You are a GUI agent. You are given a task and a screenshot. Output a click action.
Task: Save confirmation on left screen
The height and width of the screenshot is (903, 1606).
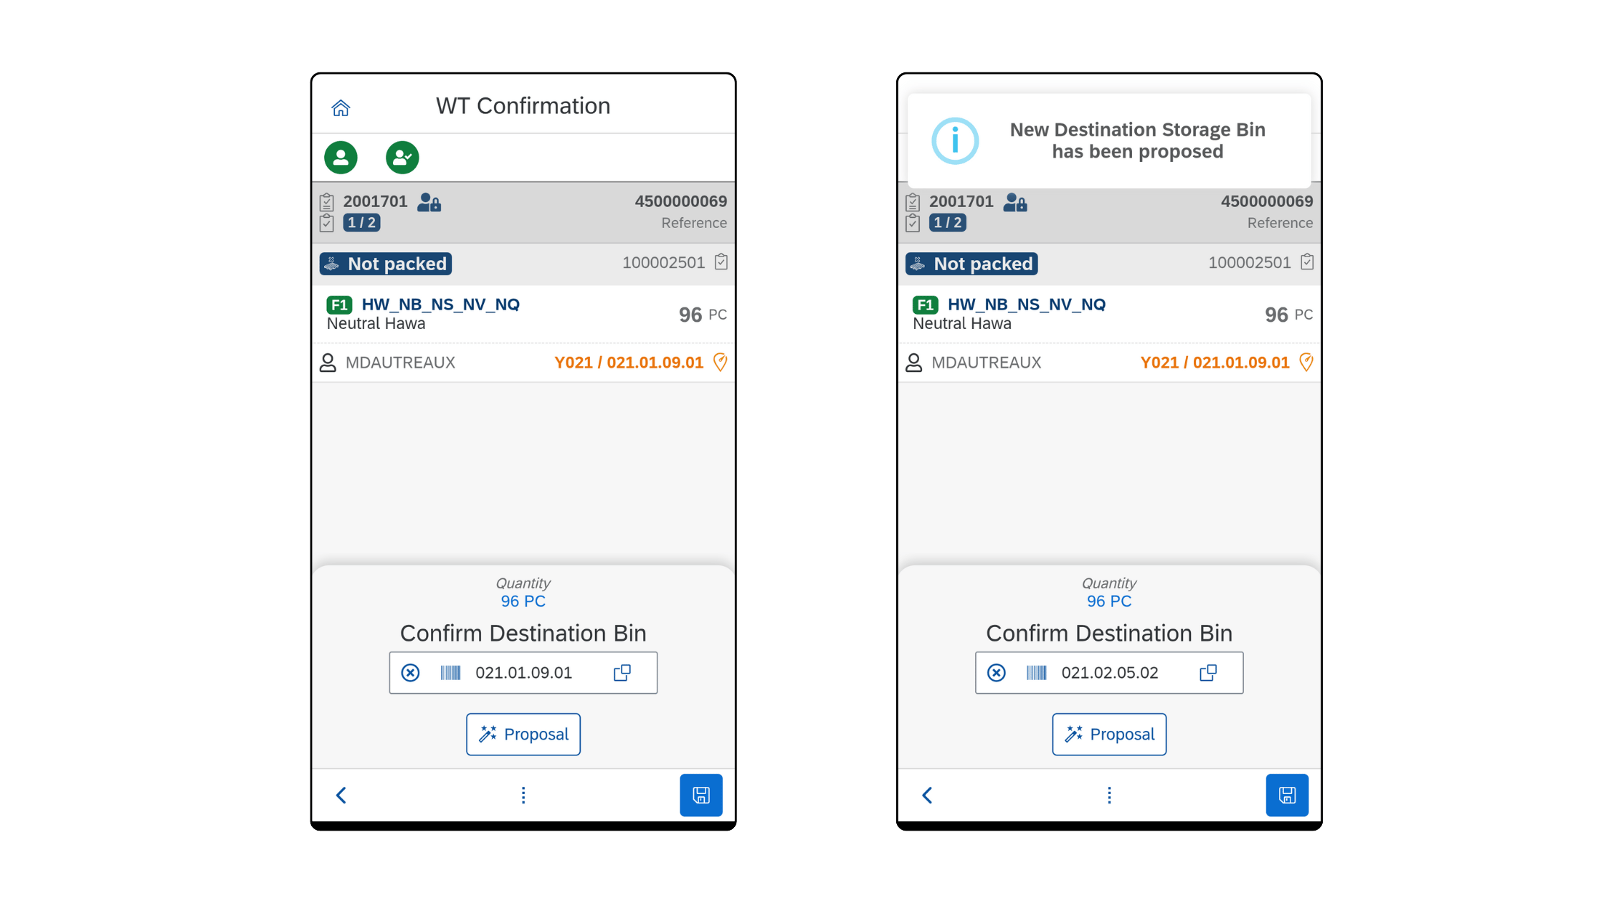click(x=701, y=795)
